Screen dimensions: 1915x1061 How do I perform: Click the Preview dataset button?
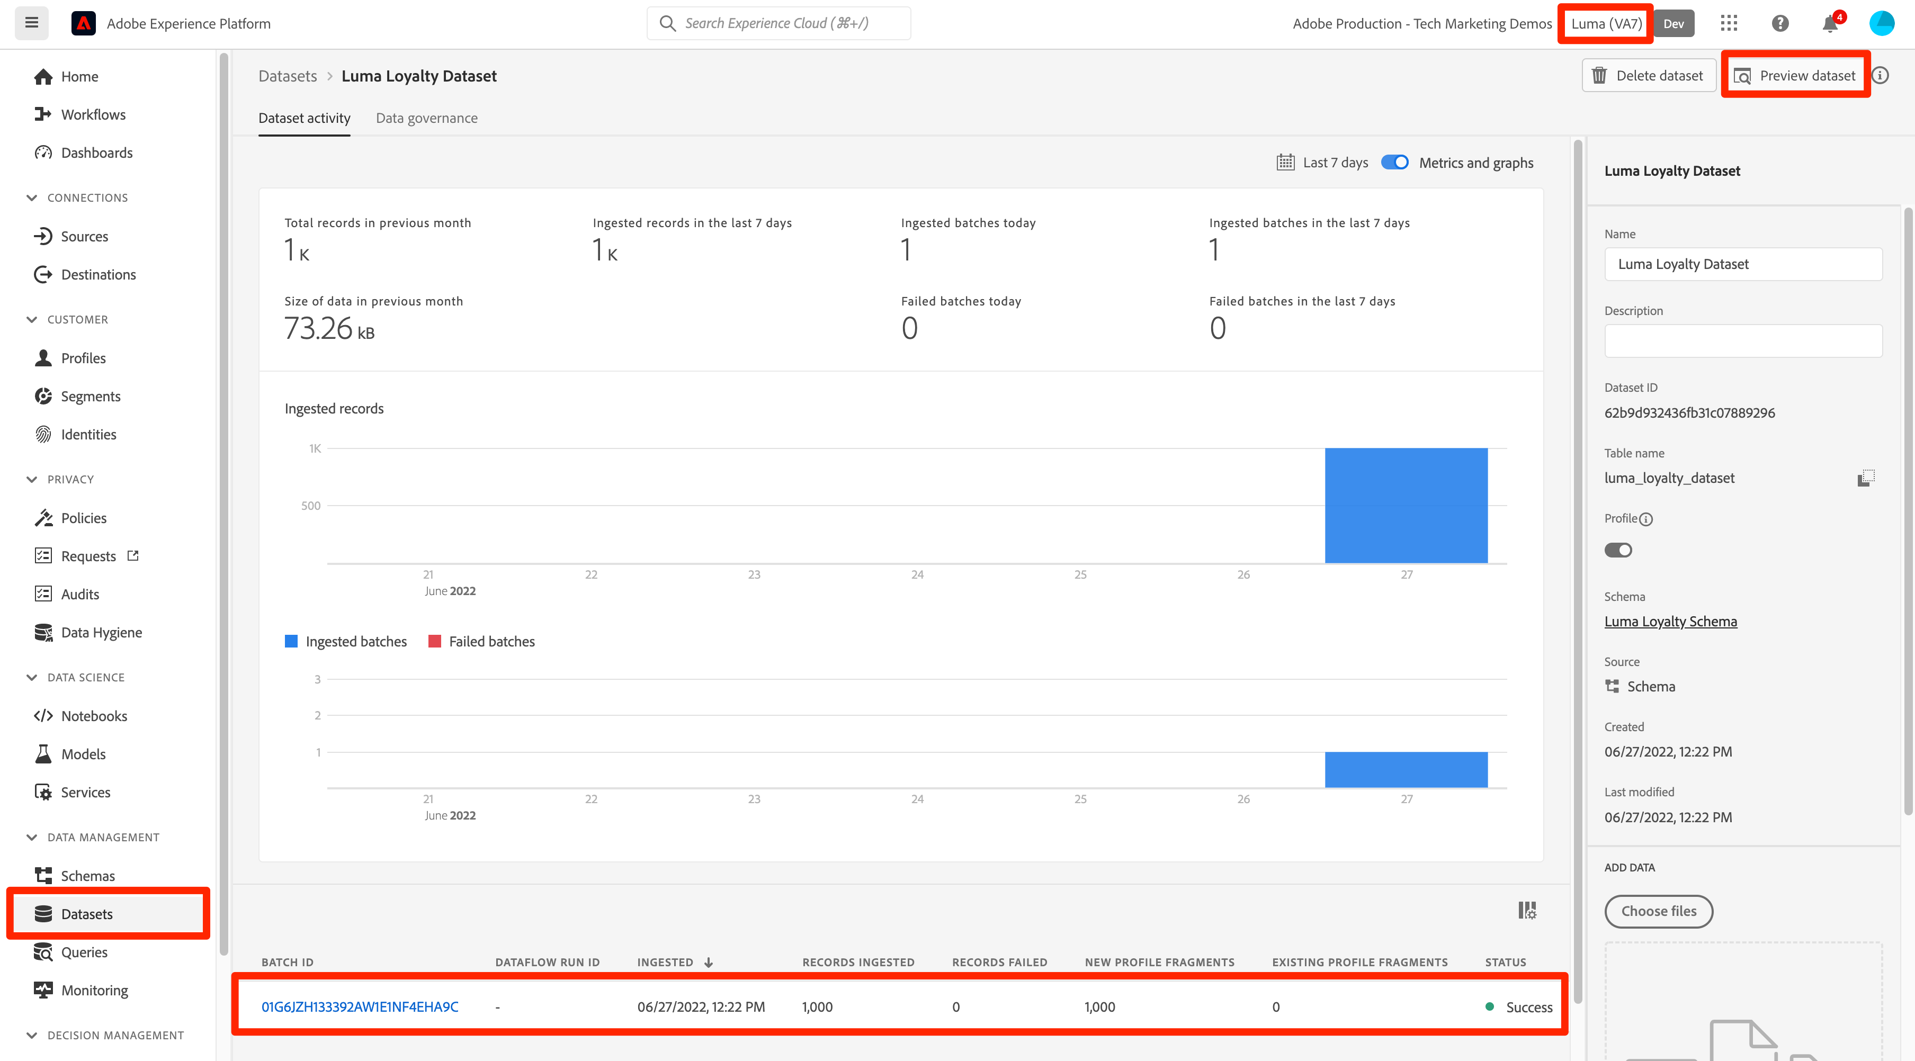pyautogui.click(x=1795, y=76)
